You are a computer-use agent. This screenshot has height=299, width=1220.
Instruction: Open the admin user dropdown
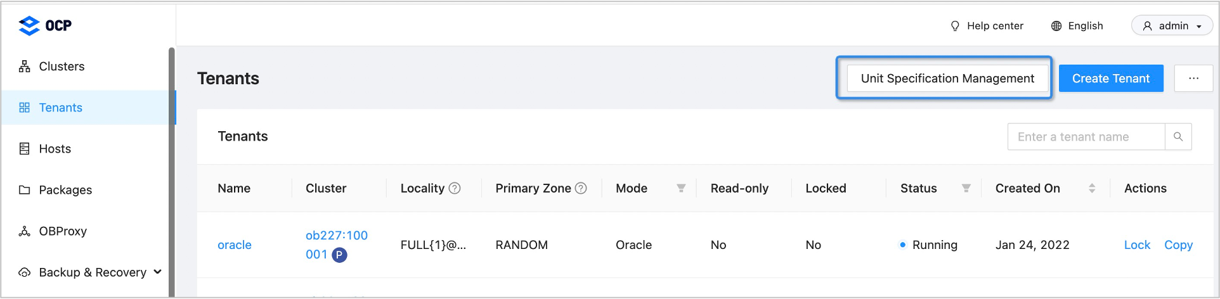coord(1172,26)
